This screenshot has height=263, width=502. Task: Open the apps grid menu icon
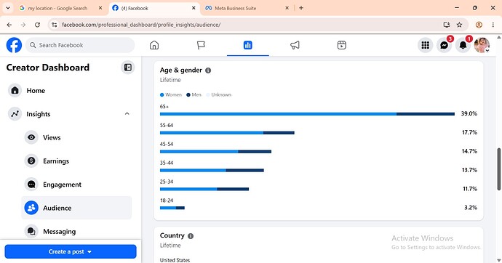coord(425,45)
